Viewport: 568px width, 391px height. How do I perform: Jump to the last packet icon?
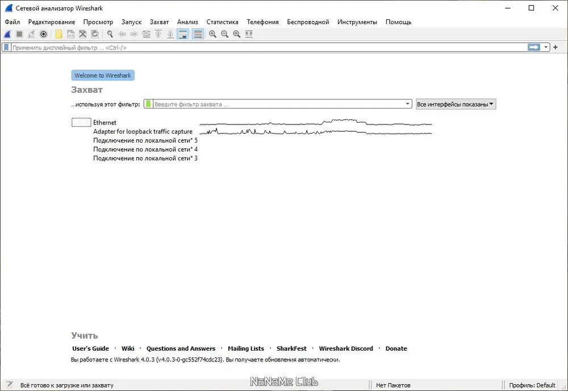[x=170, y=34]
